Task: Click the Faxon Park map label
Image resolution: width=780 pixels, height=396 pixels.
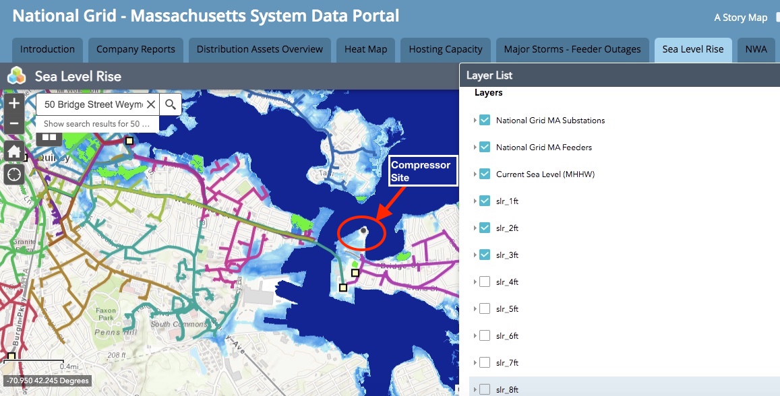Action: (x=105, y=314)
